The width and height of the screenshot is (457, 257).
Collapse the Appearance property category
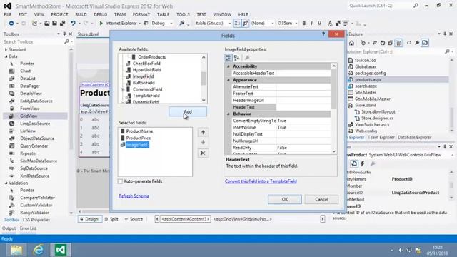point(228,80)
